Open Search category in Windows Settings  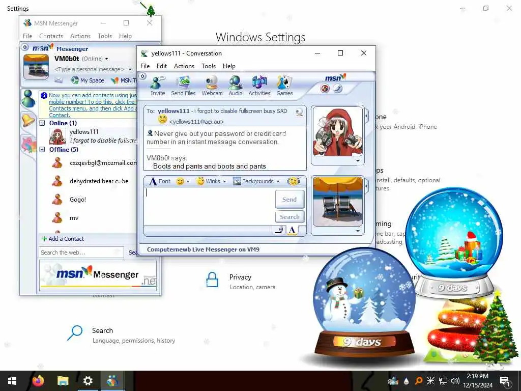[121, 335]
